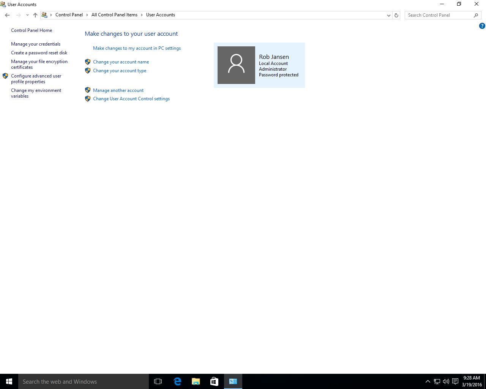Click the Make changes to your user account heading
Image resolution: width=486 pixels, height=389 pixels.
point(131,34)
